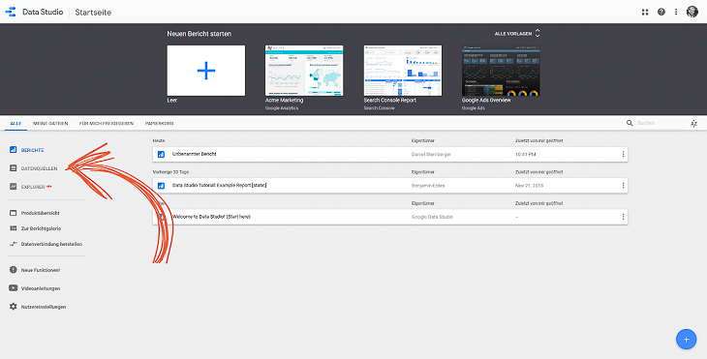
Task: Click the blue floating create button
Action: (x=686, y=340)
